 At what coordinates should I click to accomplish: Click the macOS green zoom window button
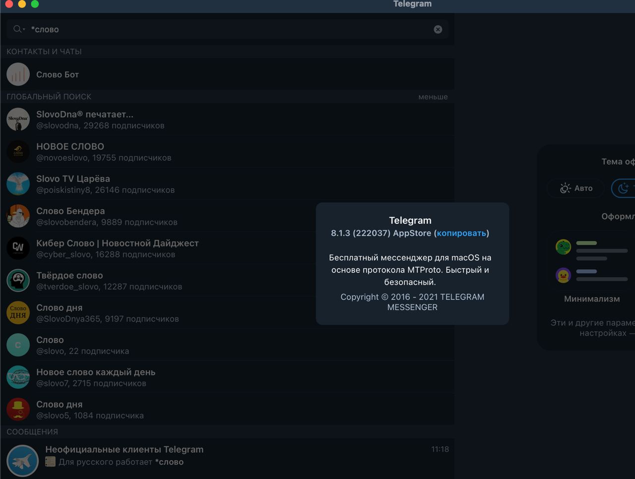35,4
